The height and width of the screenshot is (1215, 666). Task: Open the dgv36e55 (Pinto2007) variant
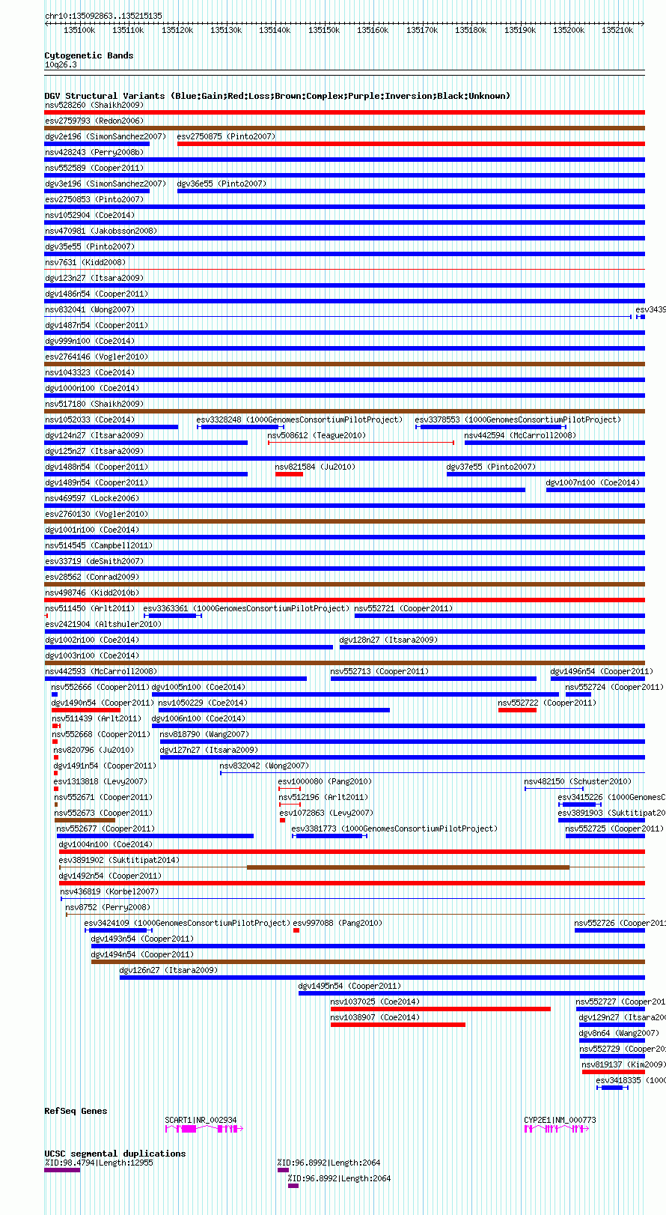(222, 184)
